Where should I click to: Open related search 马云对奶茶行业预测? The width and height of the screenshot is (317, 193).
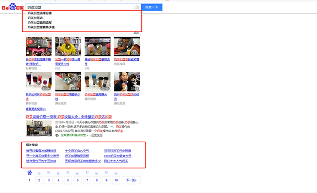tap(118, 151)
